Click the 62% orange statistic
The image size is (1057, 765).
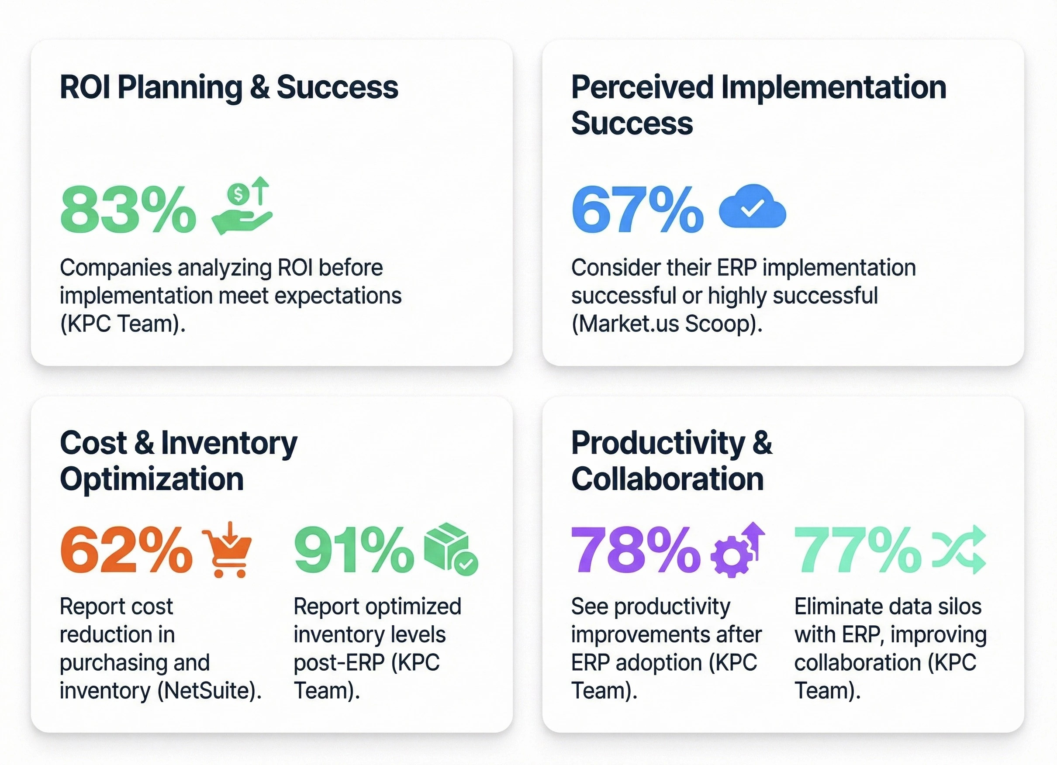[126, 550]
